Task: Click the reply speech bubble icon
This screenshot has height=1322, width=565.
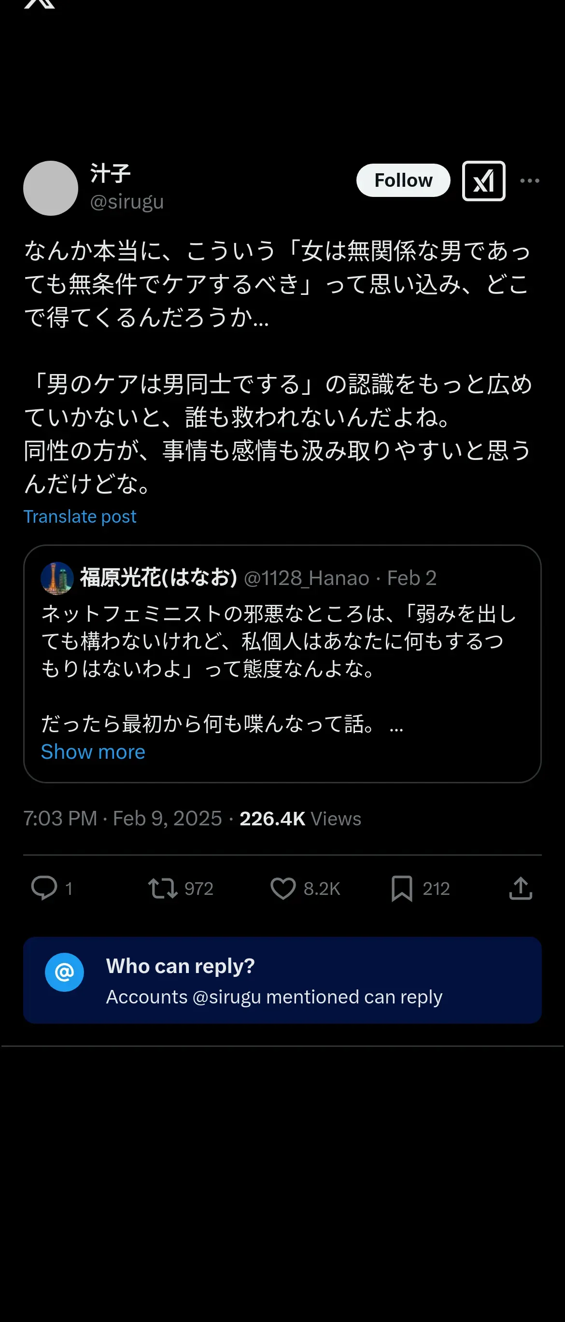Action: coord(44,888)
